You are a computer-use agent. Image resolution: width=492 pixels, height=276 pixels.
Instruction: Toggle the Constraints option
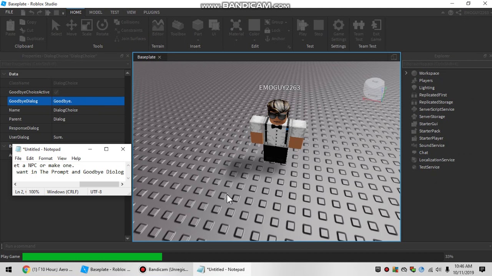[x=129, y=30]
